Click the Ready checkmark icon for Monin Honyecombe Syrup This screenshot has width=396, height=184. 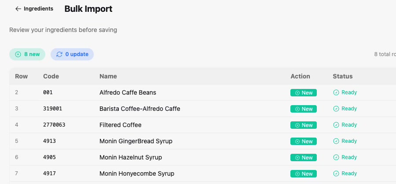click(x=336, y=173)
